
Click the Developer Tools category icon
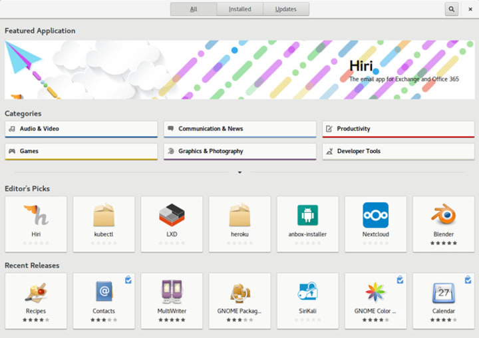[x=329, y=151]
